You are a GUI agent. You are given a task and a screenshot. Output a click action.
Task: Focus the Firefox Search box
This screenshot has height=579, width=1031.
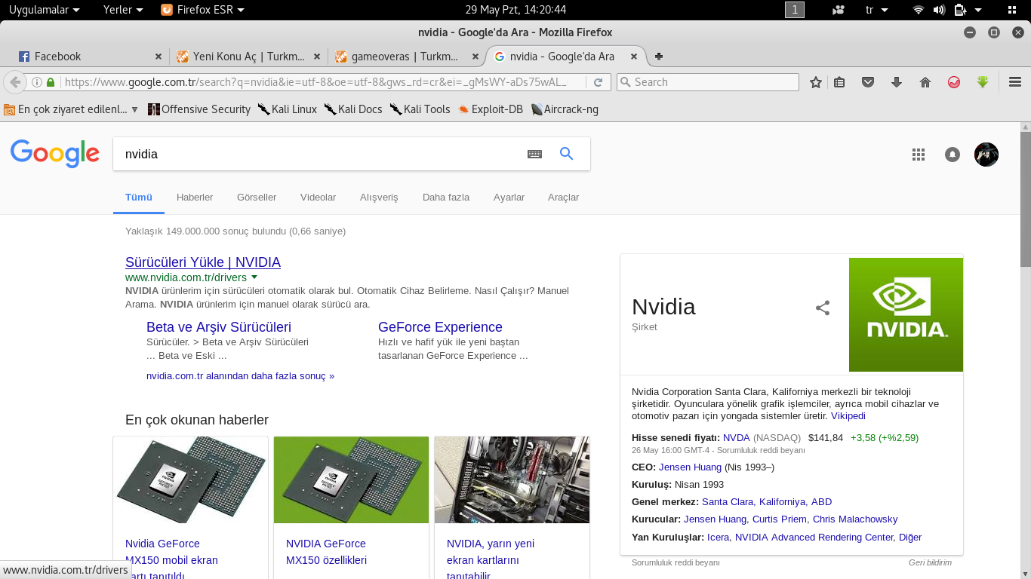tap(708, 82)
